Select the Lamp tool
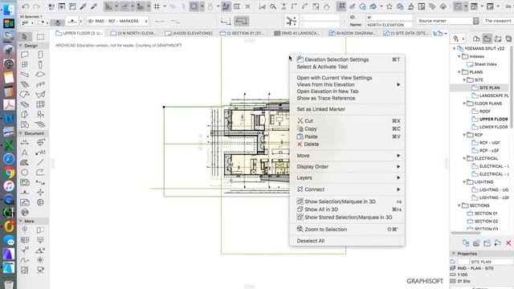Viewport: 514px width, 289px height. pos(40,240)
